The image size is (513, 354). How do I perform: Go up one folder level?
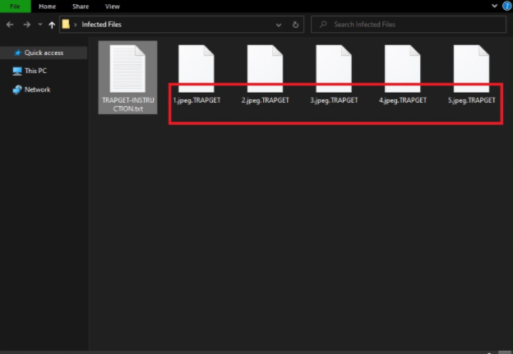point(53,25)
